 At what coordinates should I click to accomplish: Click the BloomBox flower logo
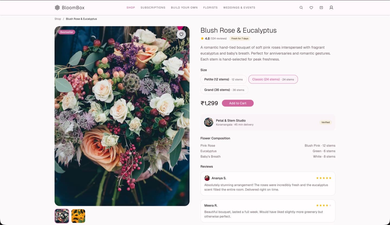[57, 8]
